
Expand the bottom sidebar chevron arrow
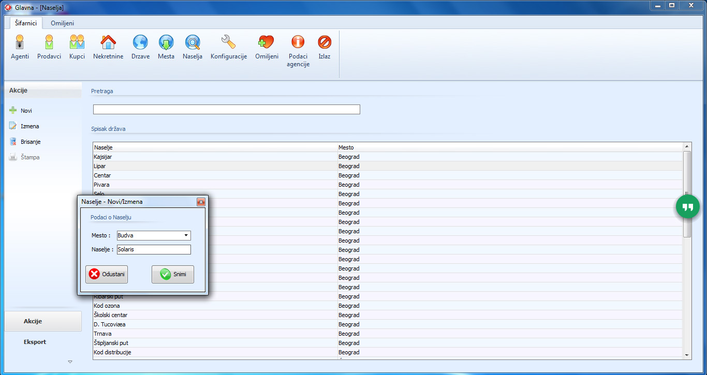tap(70, 362)
